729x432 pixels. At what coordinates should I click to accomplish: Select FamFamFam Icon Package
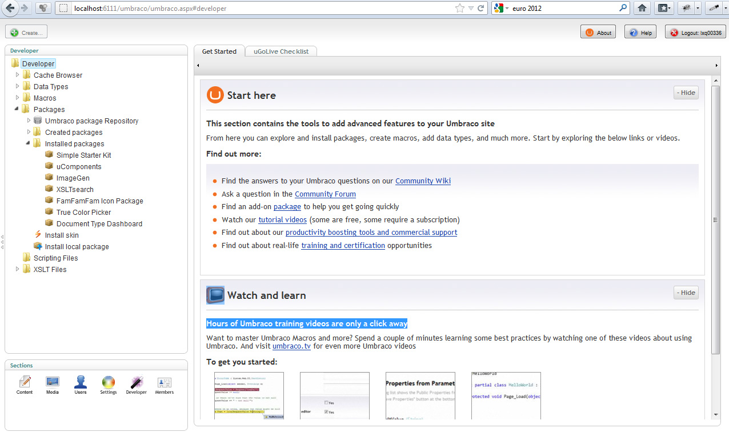tap(99, 201)
